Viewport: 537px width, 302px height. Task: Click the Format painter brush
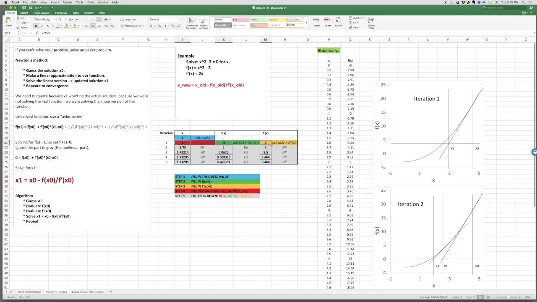(x=18, y=27)
